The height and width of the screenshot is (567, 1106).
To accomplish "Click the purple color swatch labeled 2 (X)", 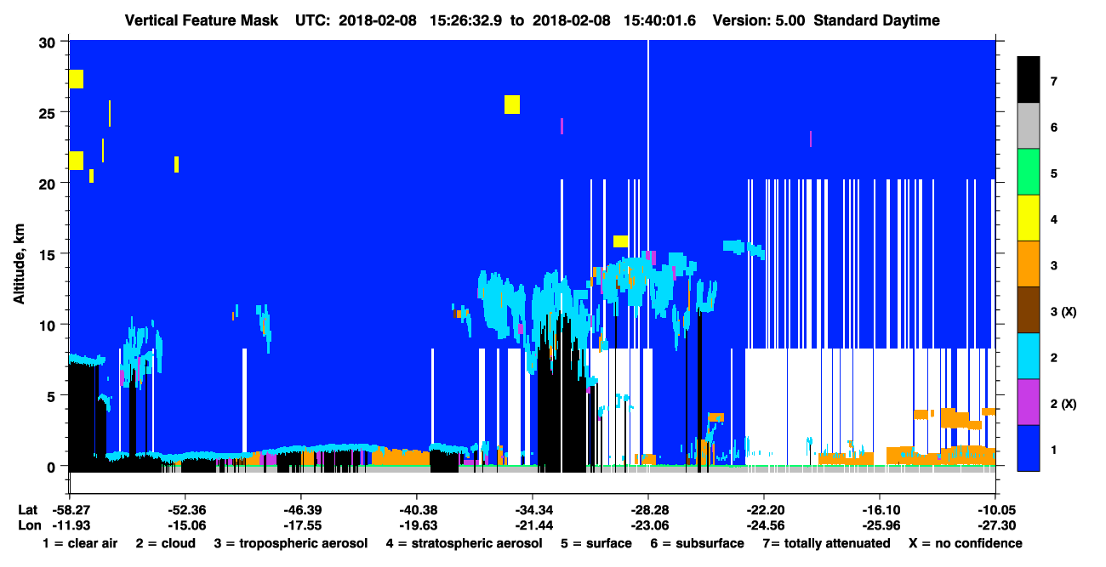I will [x=1029, y=401].
